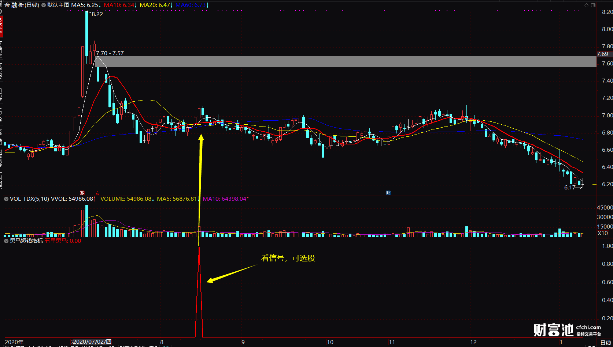613x347 pixels.
Task: Click the 8.00 price axis value
Action: [x=607, y=29]
